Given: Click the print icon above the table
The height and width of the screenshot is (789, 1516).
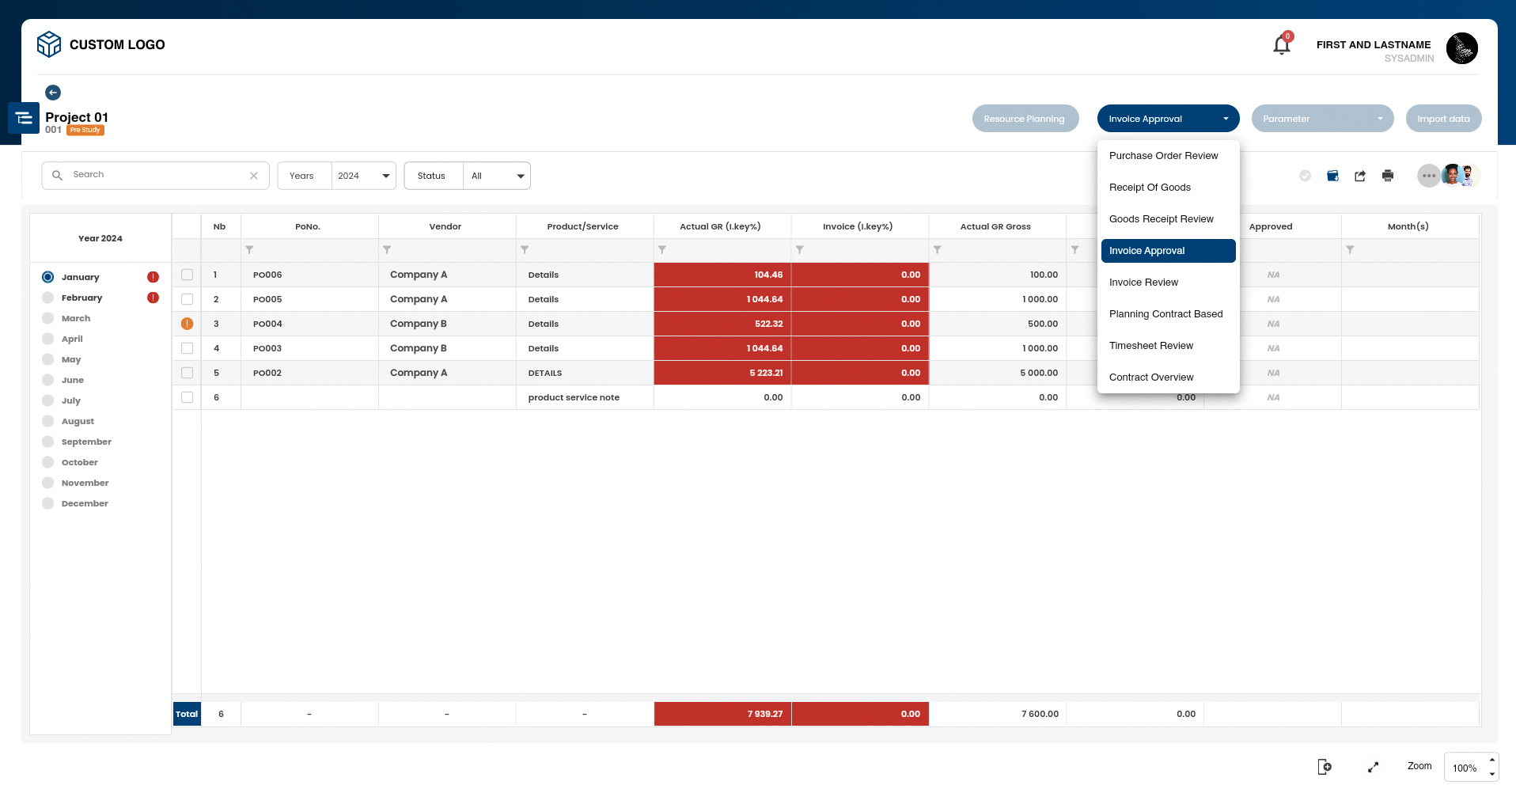Looking at the screenshot, I should 1388,176.
